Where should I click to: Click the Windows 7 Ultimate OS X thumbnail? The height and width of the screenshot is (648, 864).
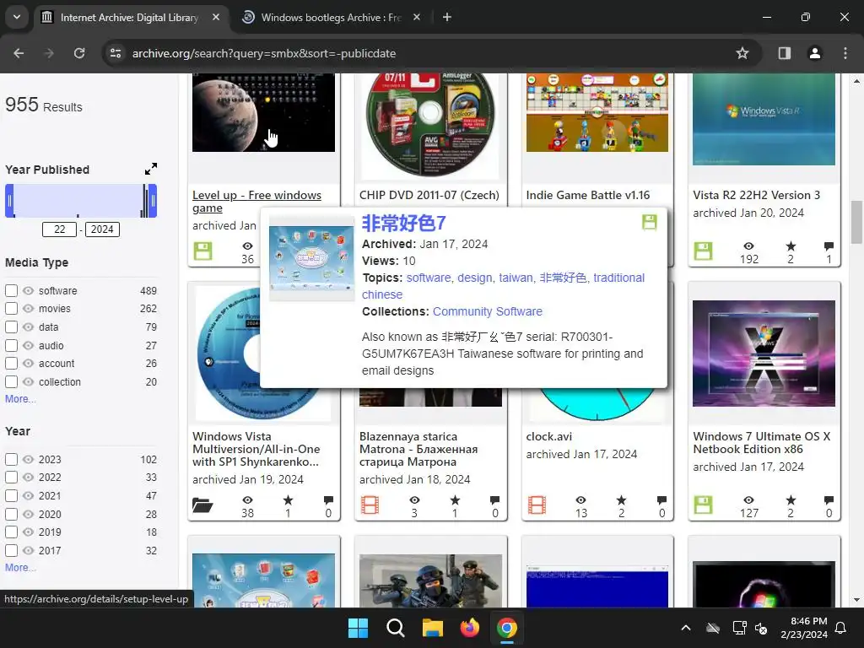click(x=764, y=354)
